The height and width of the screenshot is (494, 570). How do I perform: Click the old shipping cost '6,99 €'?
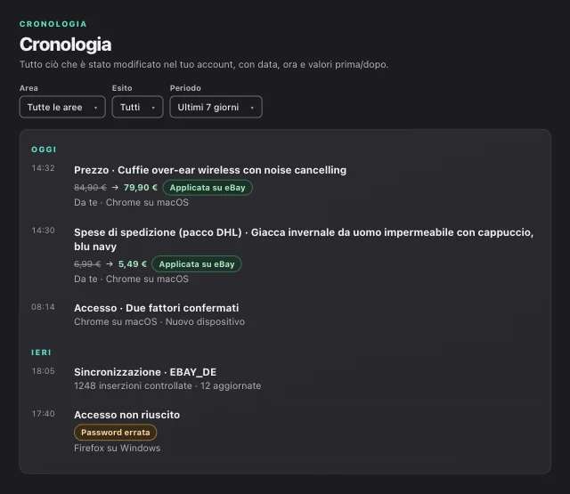click(87, 264)
